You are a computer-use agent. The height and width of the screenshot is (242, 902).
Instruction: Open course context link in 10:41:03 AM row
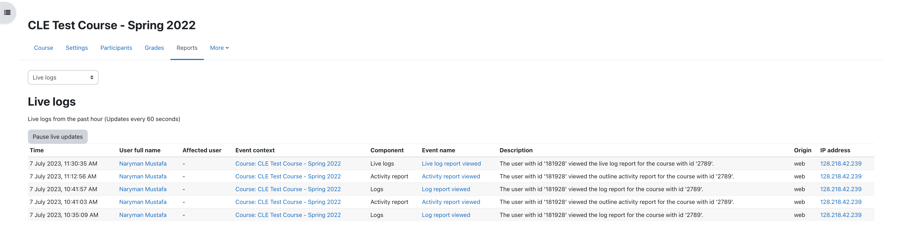[288, 202]
